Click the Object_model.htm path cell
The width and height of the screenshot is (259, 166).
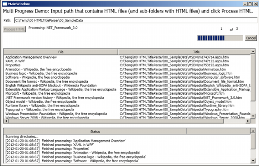[x=176, y=101]
